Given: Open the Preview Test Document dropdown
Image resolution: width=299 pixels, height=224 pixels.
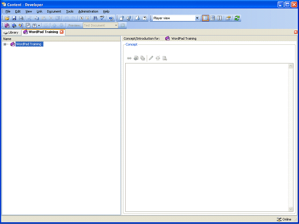Looking at the screenshot, I should [x=116, y=25].
